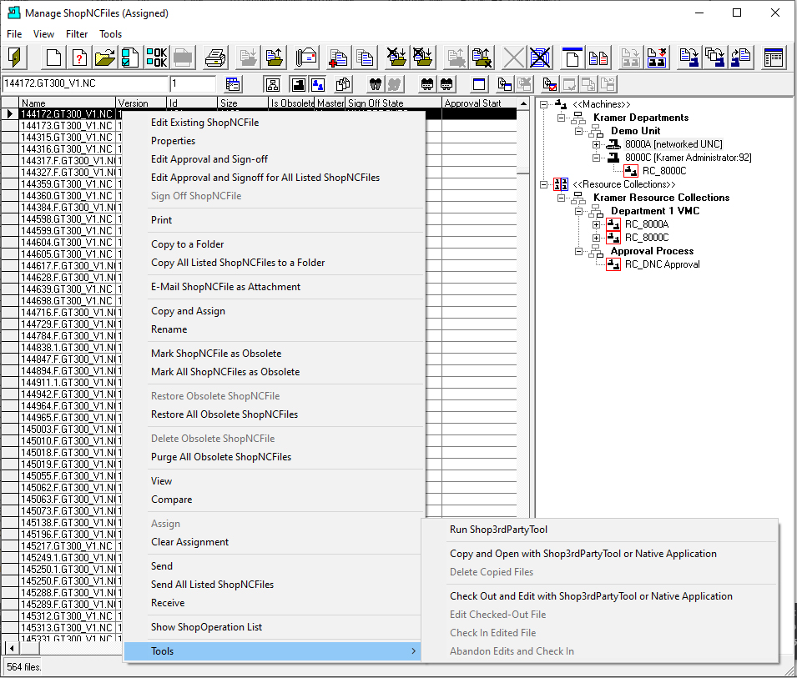Click the exit door toolbar icon

coord(15,58)
